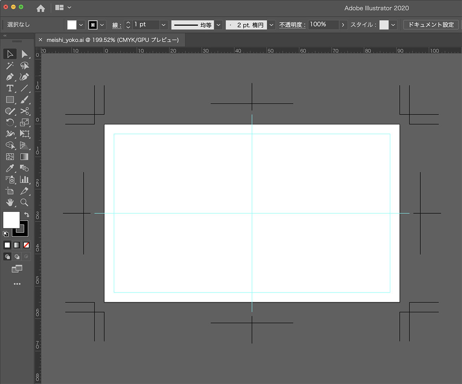462x384 pixels.
Task: Select the Free Transform tool
Action: coord(24,134)
